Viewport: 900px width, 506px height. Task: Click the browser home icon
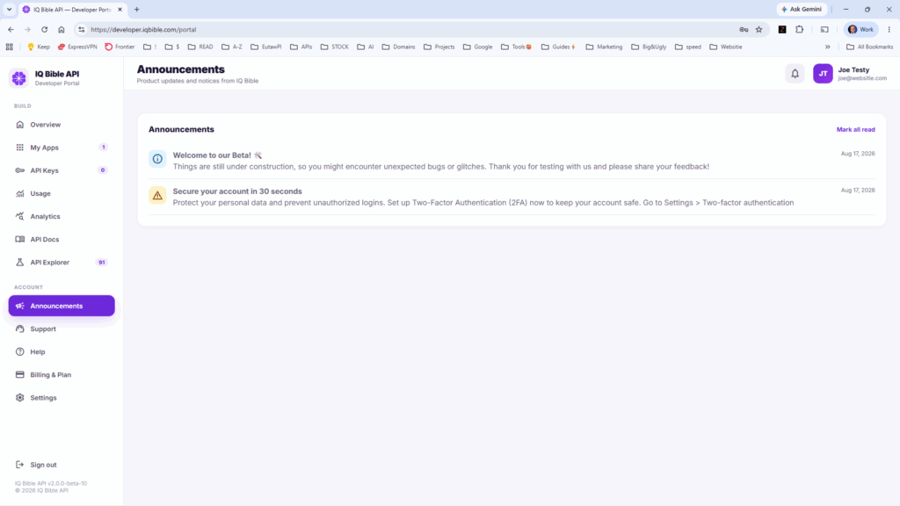[62, 29]
